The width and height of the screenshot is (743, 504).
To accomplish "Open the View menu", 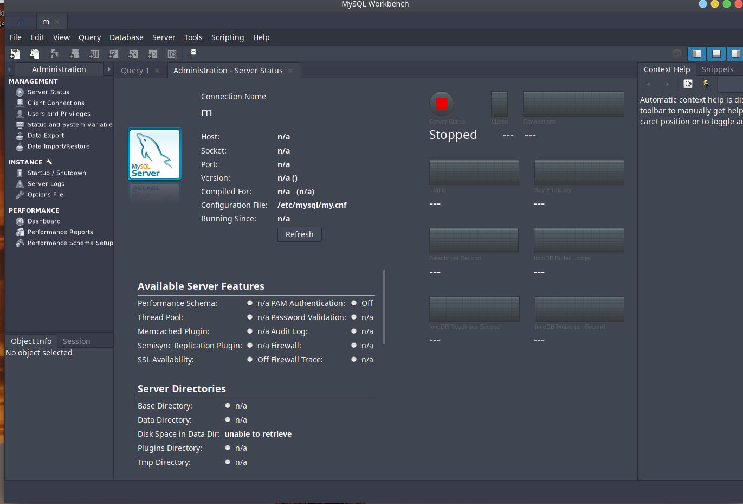I will 61,37.
